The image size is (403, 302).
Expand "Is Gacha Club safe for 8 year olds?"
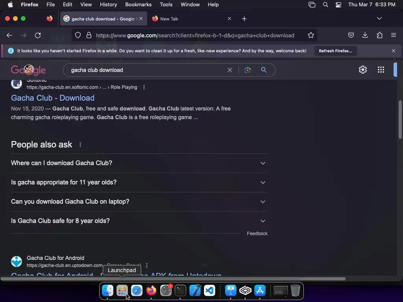[139, 221]
